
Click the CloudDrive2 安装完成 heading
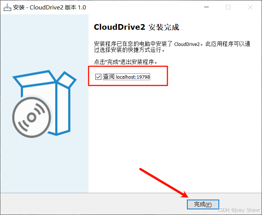point(137,27)
